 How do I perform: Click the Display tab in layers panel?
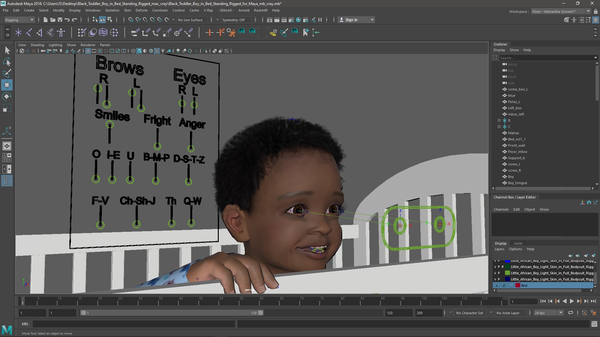(x=501, y=243)
